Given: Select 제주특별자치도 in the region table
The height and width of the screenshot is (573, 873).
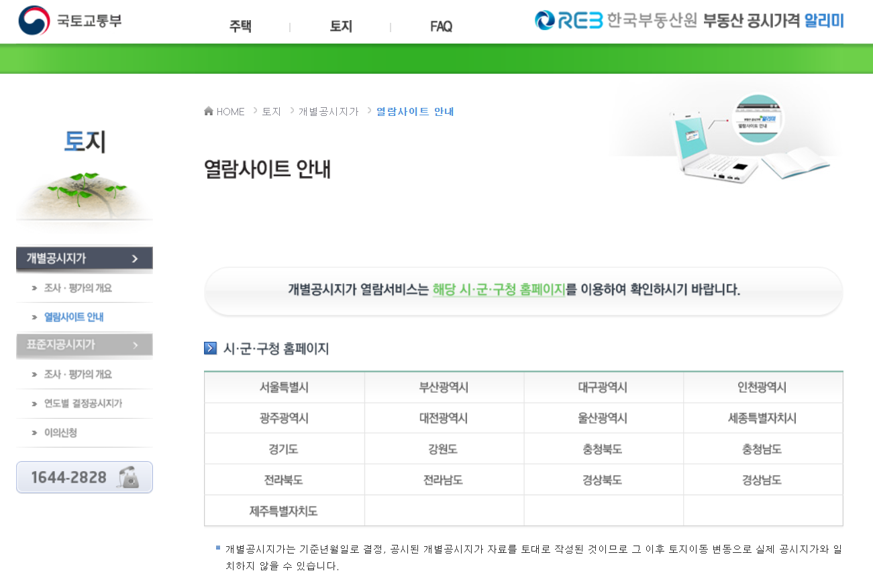Looking at the screenshot, I should (x=283, y=510).
